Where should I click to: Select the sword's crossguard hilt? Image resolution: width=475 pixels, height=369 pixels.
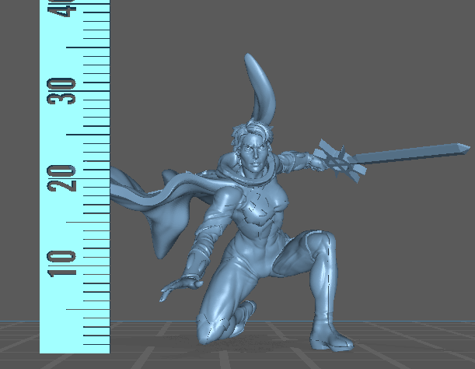pos(340,161)
